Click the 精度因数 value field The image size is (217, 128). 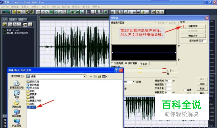[x=168, y=85]
